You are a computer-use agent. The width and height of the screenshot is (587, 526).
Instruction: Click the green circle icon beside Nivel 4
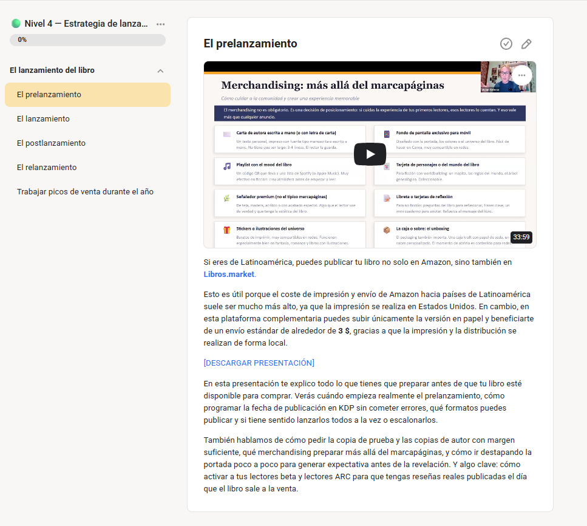click(16, 24)
